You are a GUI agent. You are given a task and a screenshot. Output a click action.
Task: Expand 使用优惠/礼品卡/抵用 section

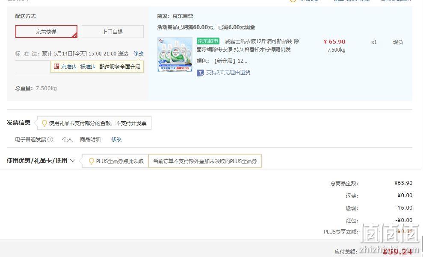coord(41,161)
